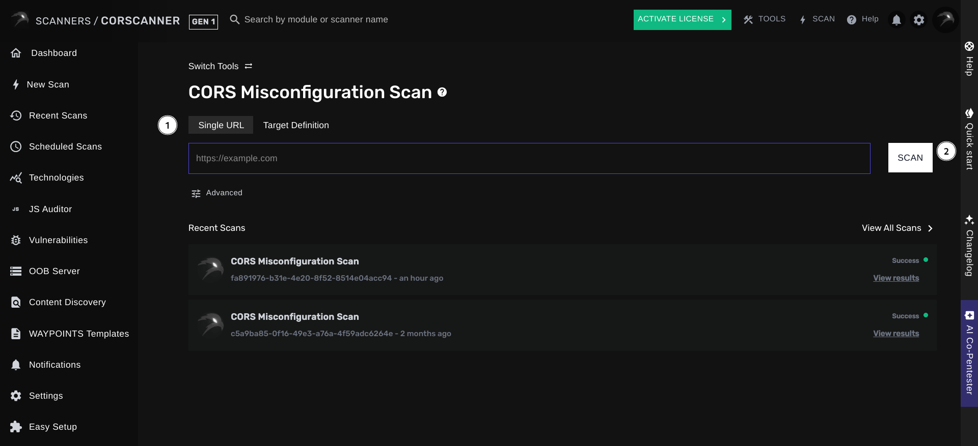Screen dimensions: 978x446
Task: Click the OOB Server icon
Action: (x=16, y=271)
